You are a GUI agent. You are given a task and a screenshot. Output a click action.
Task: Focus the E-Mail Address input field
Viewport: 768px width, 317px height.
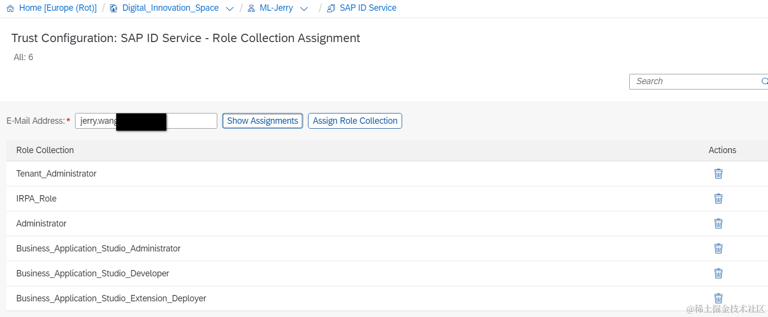click(191, 121)
